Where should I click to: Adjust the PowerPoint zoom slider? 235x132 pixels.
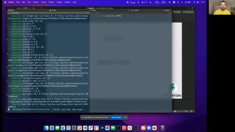point(175,111)
